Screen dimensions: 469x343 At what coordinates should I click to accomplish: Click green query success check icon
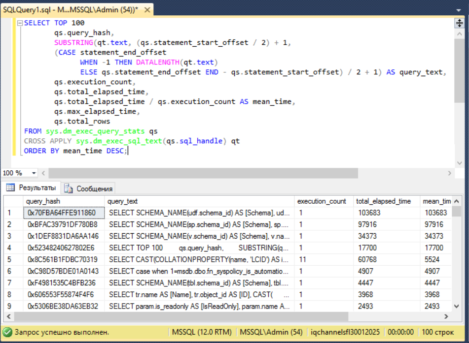(7, 332)
